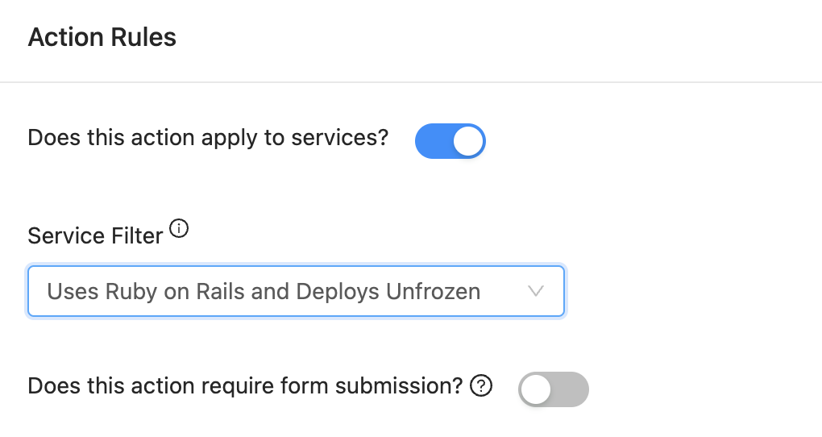Click the white knob of the services toggle
822x437 pixels.
[x=467, y=141]
